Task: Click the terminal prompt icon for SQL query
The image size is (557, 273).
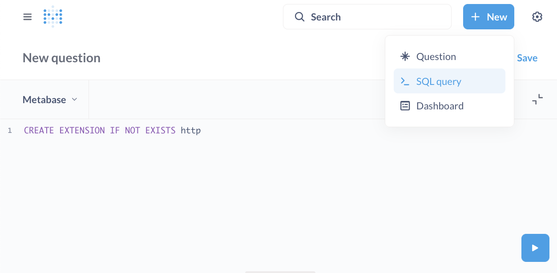Action: [x=405, y=81]
